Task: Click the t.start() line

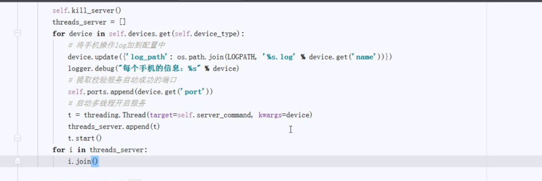Action: point(84,138)
